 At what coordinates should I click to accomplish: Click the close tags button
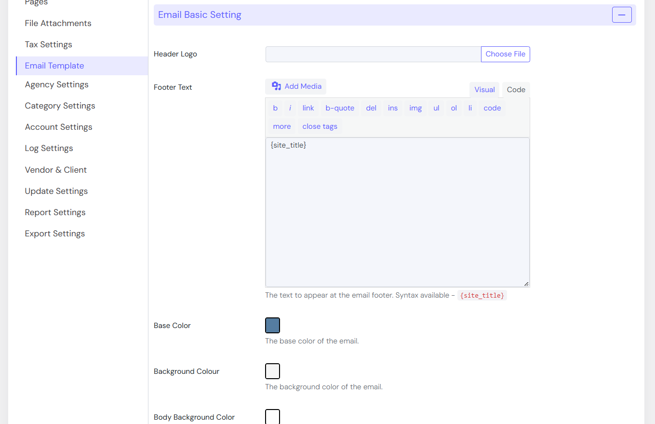(x=320, y=126)
